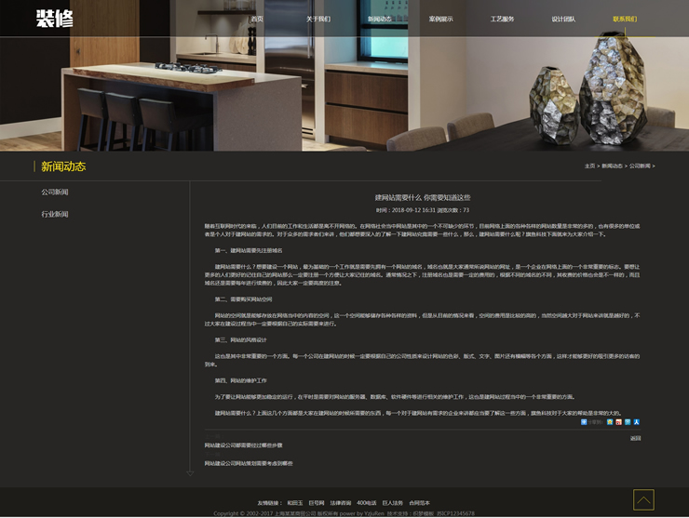
Task: Click the blue share-more plus icon
Action: (x=584, y=422)
